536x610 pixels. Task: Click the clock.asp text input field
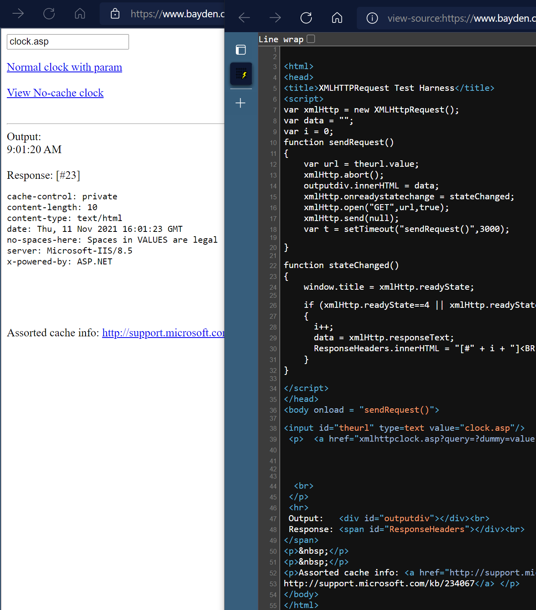(68, 42)
